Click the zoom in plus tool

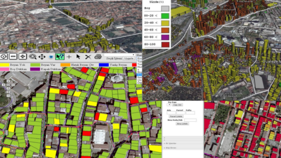(x=23, y=57)
